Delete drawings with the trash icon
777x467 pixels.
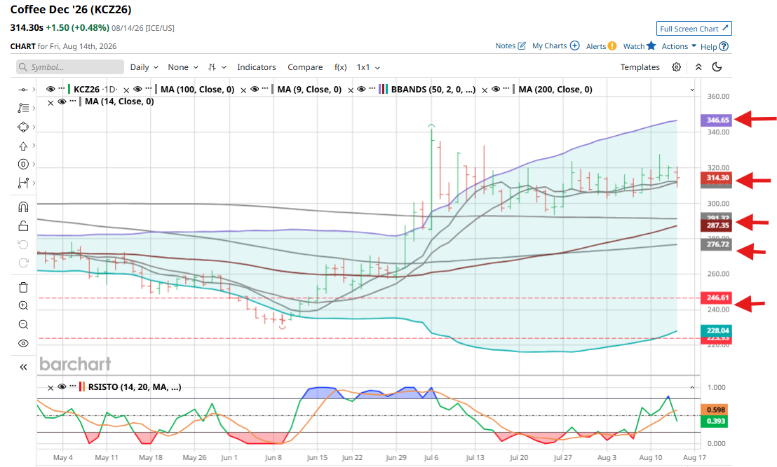pos(23,288)
